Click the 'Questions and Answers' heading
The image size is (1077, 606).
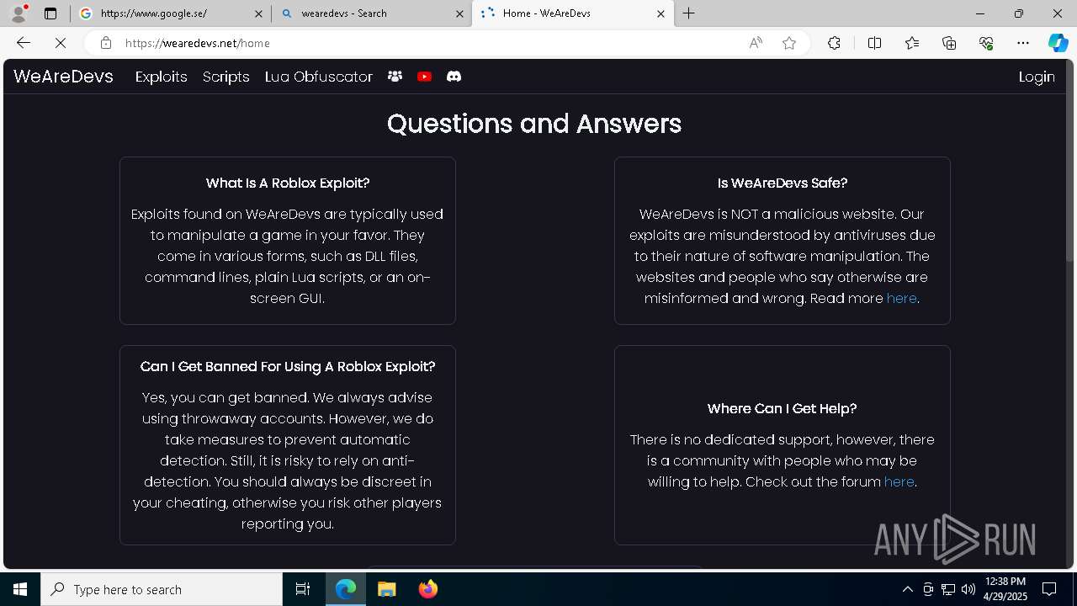pyautogui.click(x=534, y=124)
